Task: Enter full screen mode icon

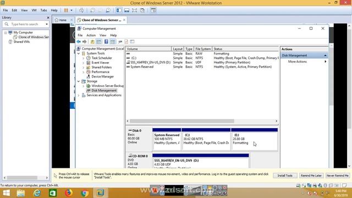Action: [x=134, y=10]
